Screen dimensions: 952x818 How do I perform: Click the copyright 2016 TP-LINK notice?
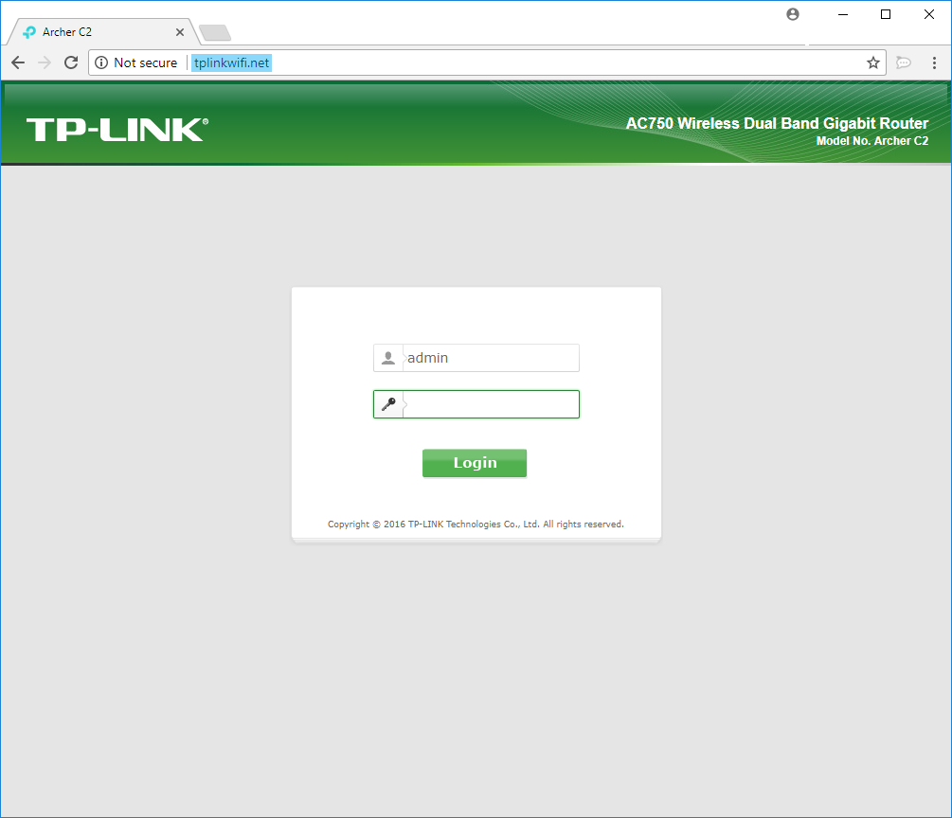click(x=476, y=525)
